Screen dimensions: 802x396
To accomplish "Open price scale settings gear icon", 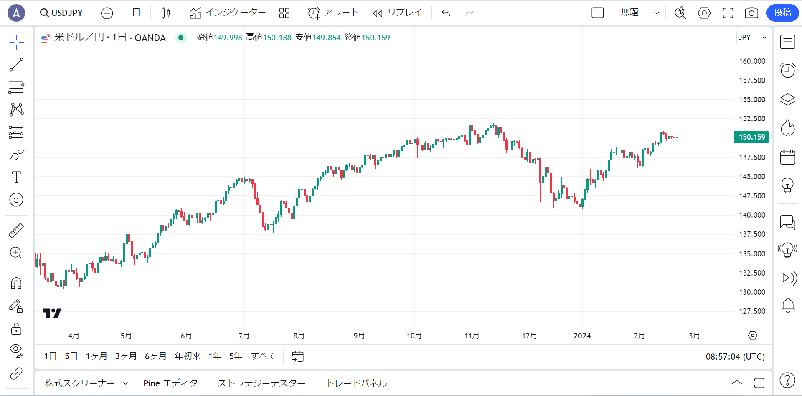I will pyautogui.click(x=753, y=336).
